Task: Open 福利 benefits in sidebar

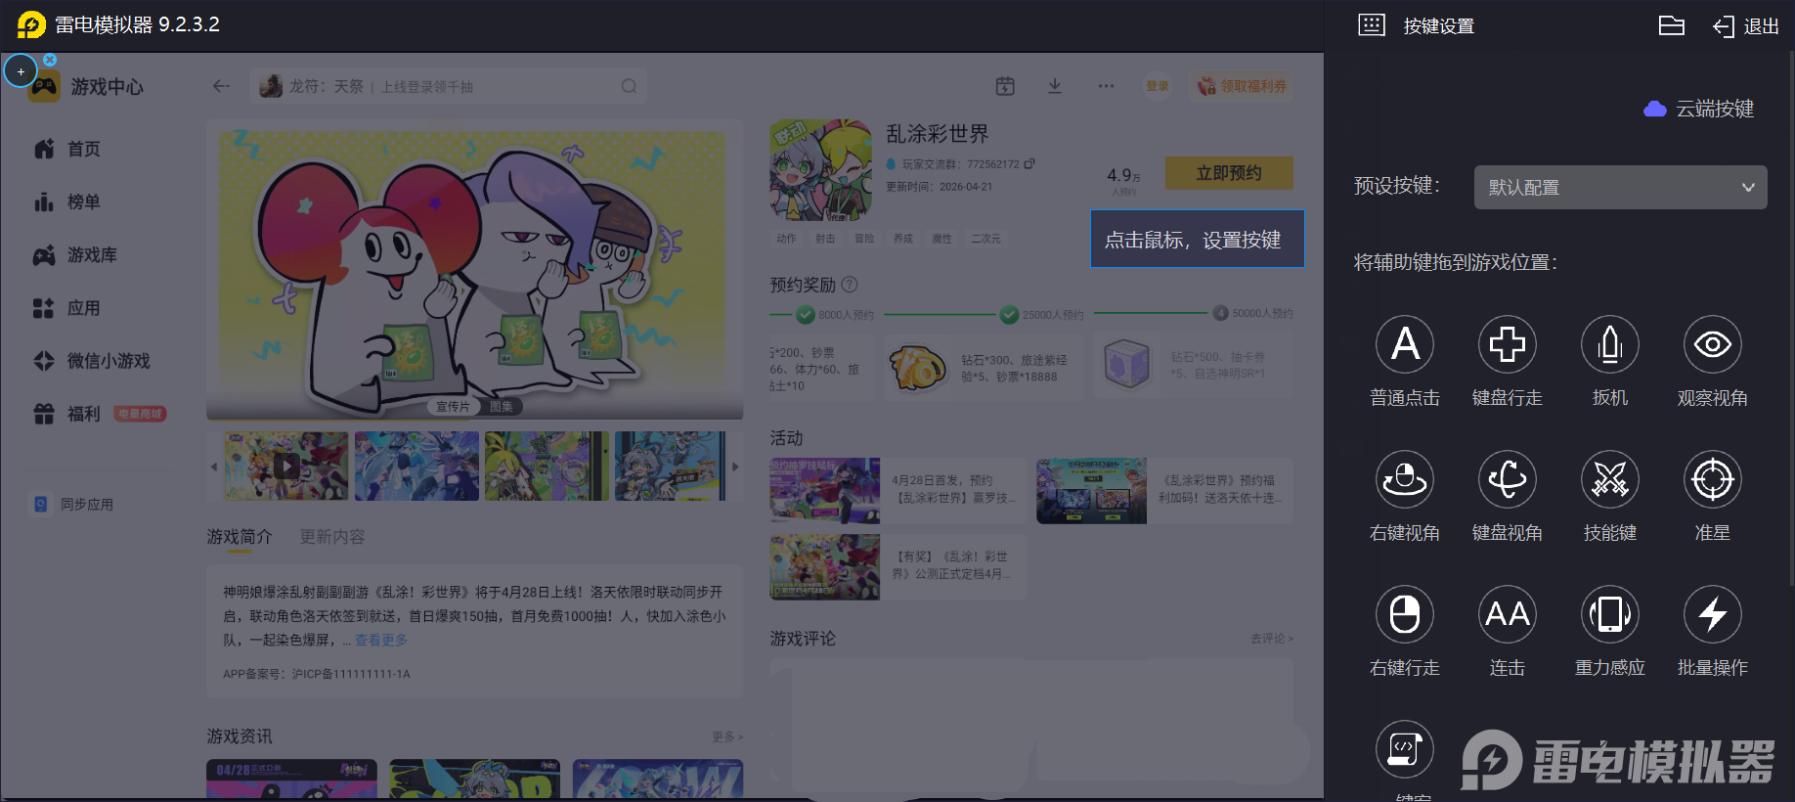Action: pos(100,414)
